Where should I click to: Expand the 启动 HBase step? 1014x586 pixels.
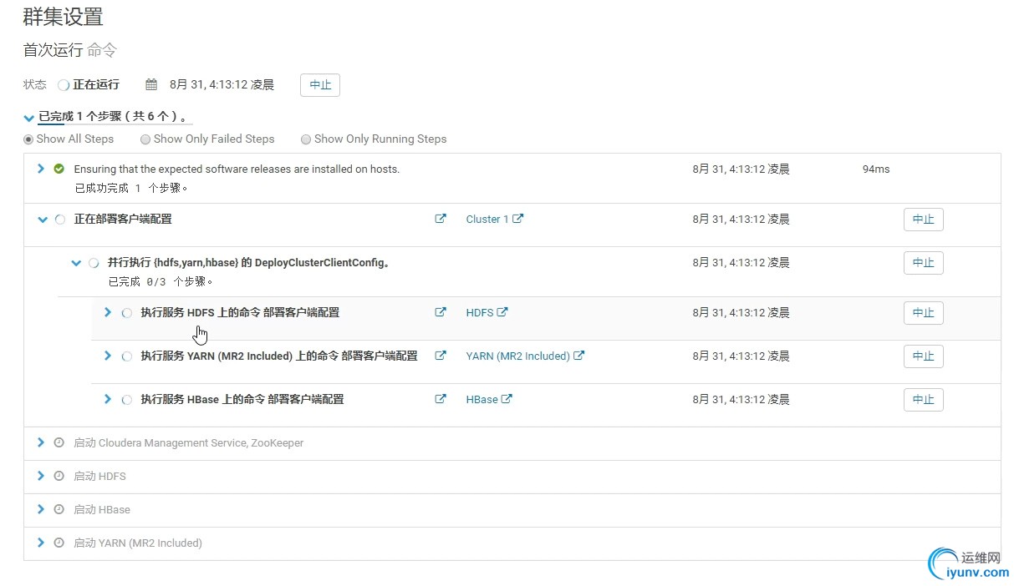pyautogui.click(x=40, y=509)
